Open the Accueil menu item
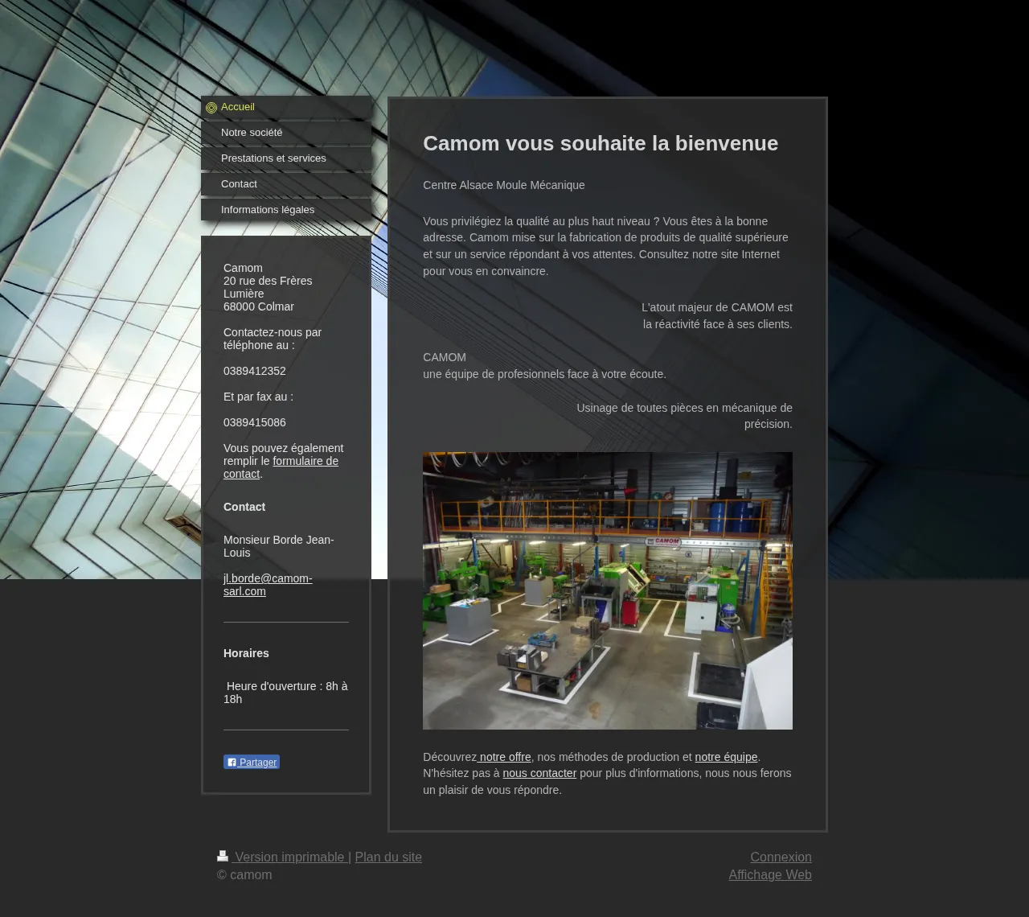The image size is (1029, 917). [x=238, y=107]
